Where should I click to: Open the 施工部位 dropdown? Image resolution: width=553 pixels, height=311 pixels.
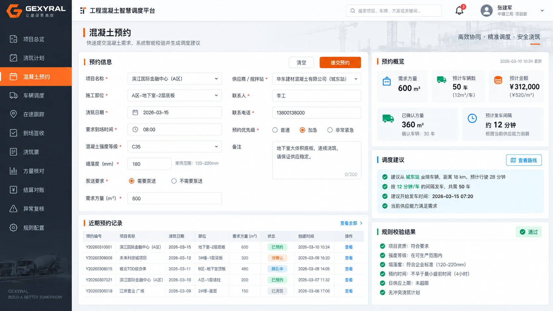click(175, 96)
